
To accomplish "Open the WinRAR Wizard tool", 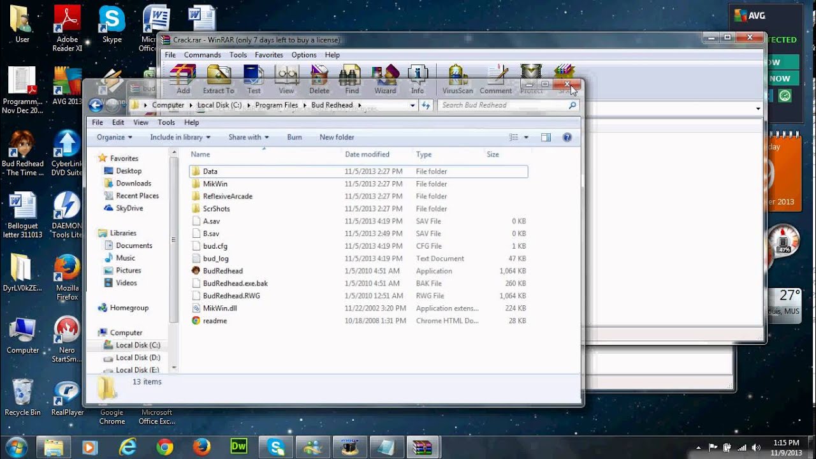I will pos(385,79).
